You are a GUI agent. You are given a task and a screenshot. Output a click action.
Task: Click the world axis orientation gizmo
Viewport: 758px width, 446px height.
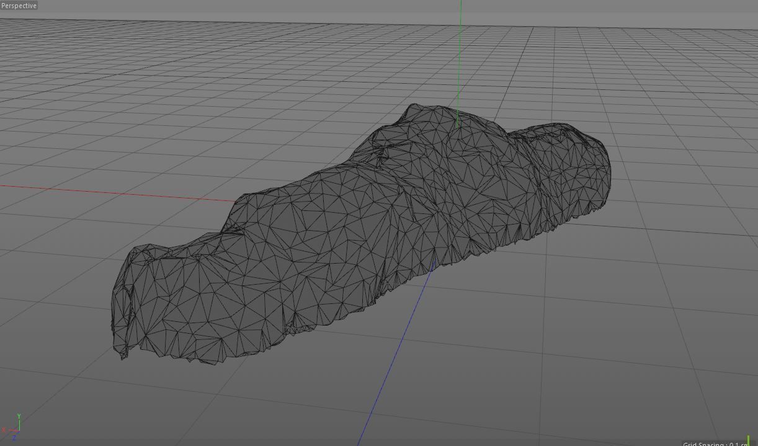[x=12, y=427]
